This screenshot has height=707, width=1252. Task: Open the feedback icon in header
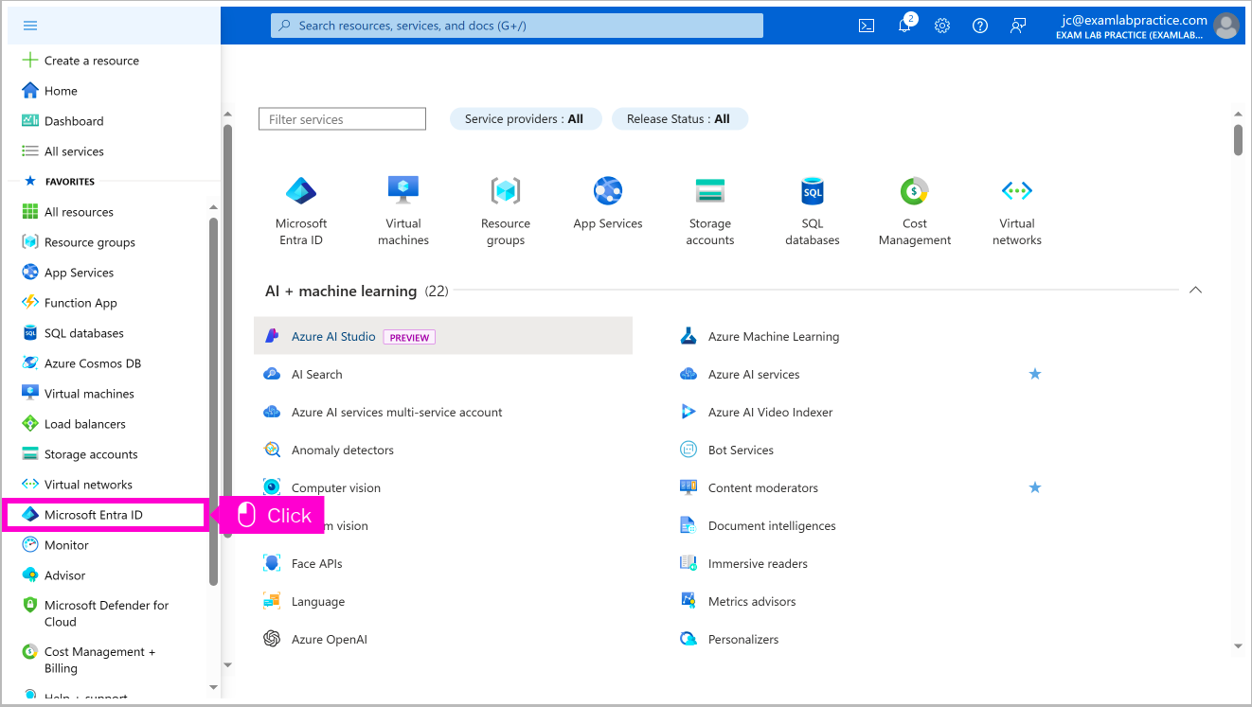pyautogui.click(x=1018, y=26)
